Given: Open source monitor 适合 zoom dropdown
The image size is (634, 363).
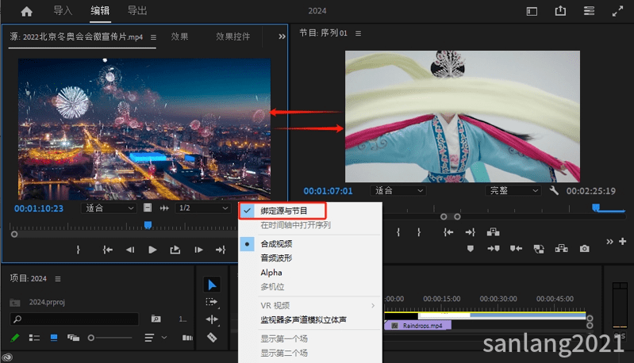Looking at the screenshot, I should pyautogui.click(x=109, y=208).
